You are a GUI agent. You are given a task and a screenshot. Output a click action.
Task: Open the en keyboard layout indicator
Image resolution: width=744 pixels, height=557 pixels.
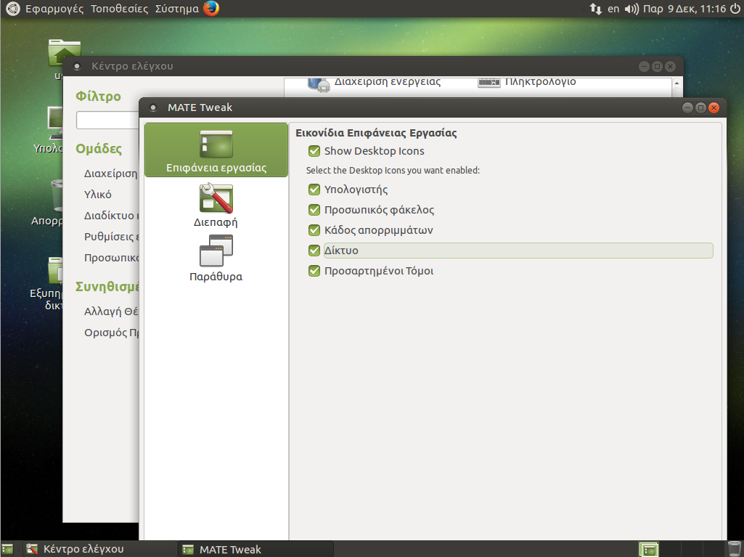(613, 9)
